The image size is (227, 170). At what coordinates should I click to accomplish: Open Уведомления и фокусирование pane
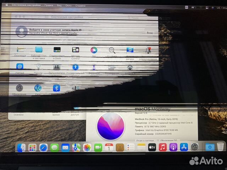tap(148, 53)
